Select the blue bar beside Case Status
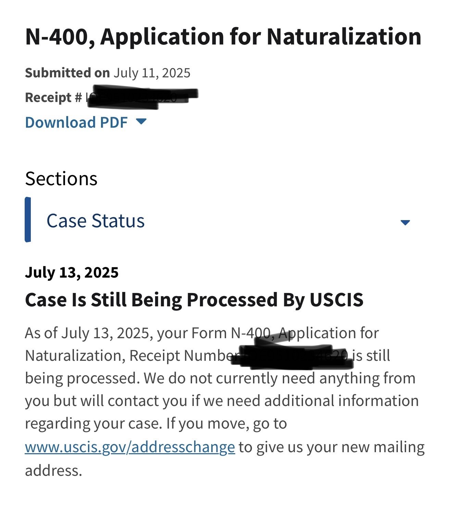The width and height of the screenshot is (452, 509). [x=28, y=219]
